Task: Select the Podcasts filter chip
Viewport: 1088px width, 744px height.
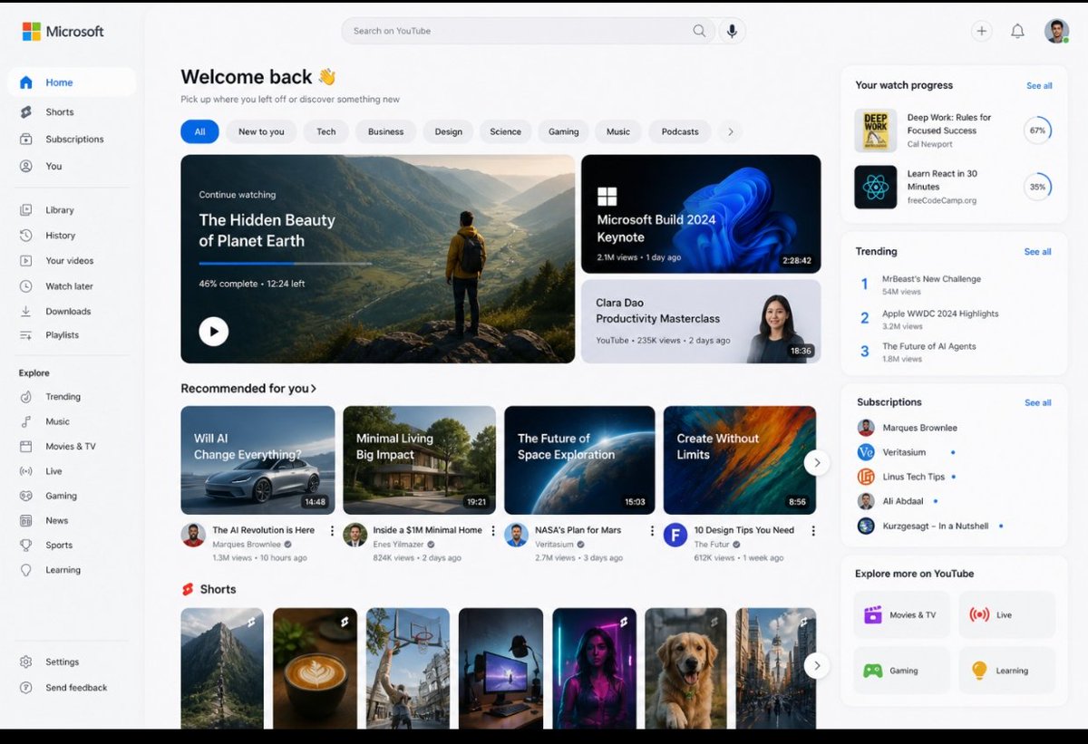Action: coord(680,132)
